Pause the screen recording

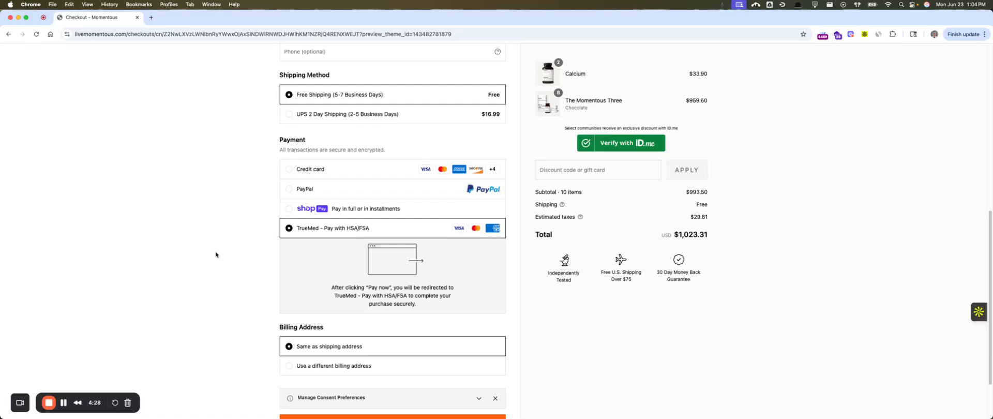coord(64,402)
